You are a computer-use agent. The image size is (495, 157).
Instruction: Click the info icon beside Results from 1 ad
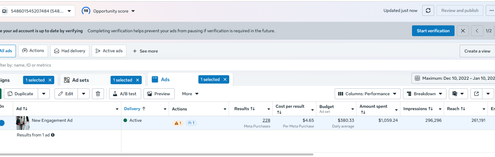pyautogui.click(x=53, y=135)
